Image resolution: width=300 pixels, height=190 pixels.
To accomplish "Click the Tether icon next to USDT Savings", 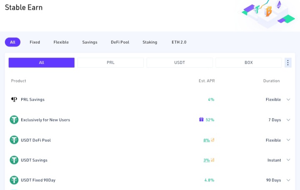I will tap(14, 160).
